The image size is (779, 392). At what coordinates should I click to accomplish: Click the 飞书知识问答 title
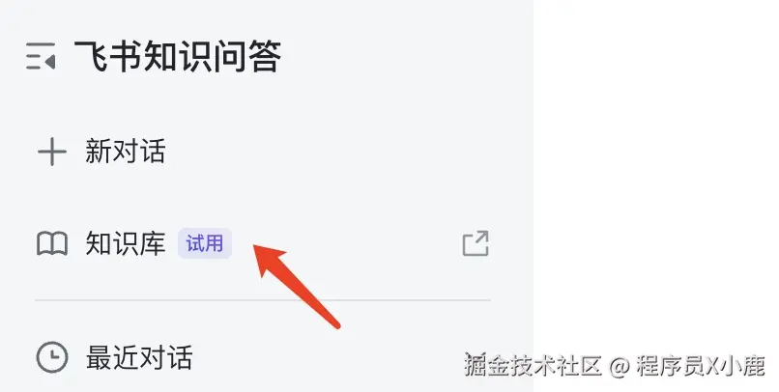coord(178,56)
